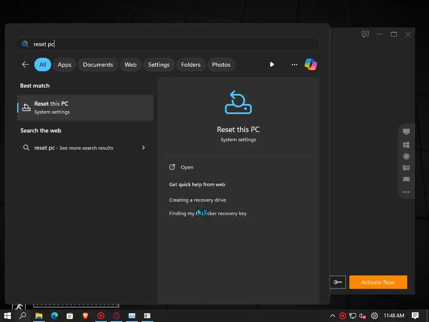
Task: Expand web result with the chevron arrow
Action: (x=143, y=148)
